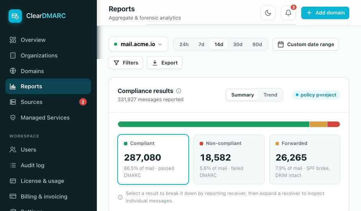Click the Managed Services shield icon
361x211 pixels.
(13, 118)
